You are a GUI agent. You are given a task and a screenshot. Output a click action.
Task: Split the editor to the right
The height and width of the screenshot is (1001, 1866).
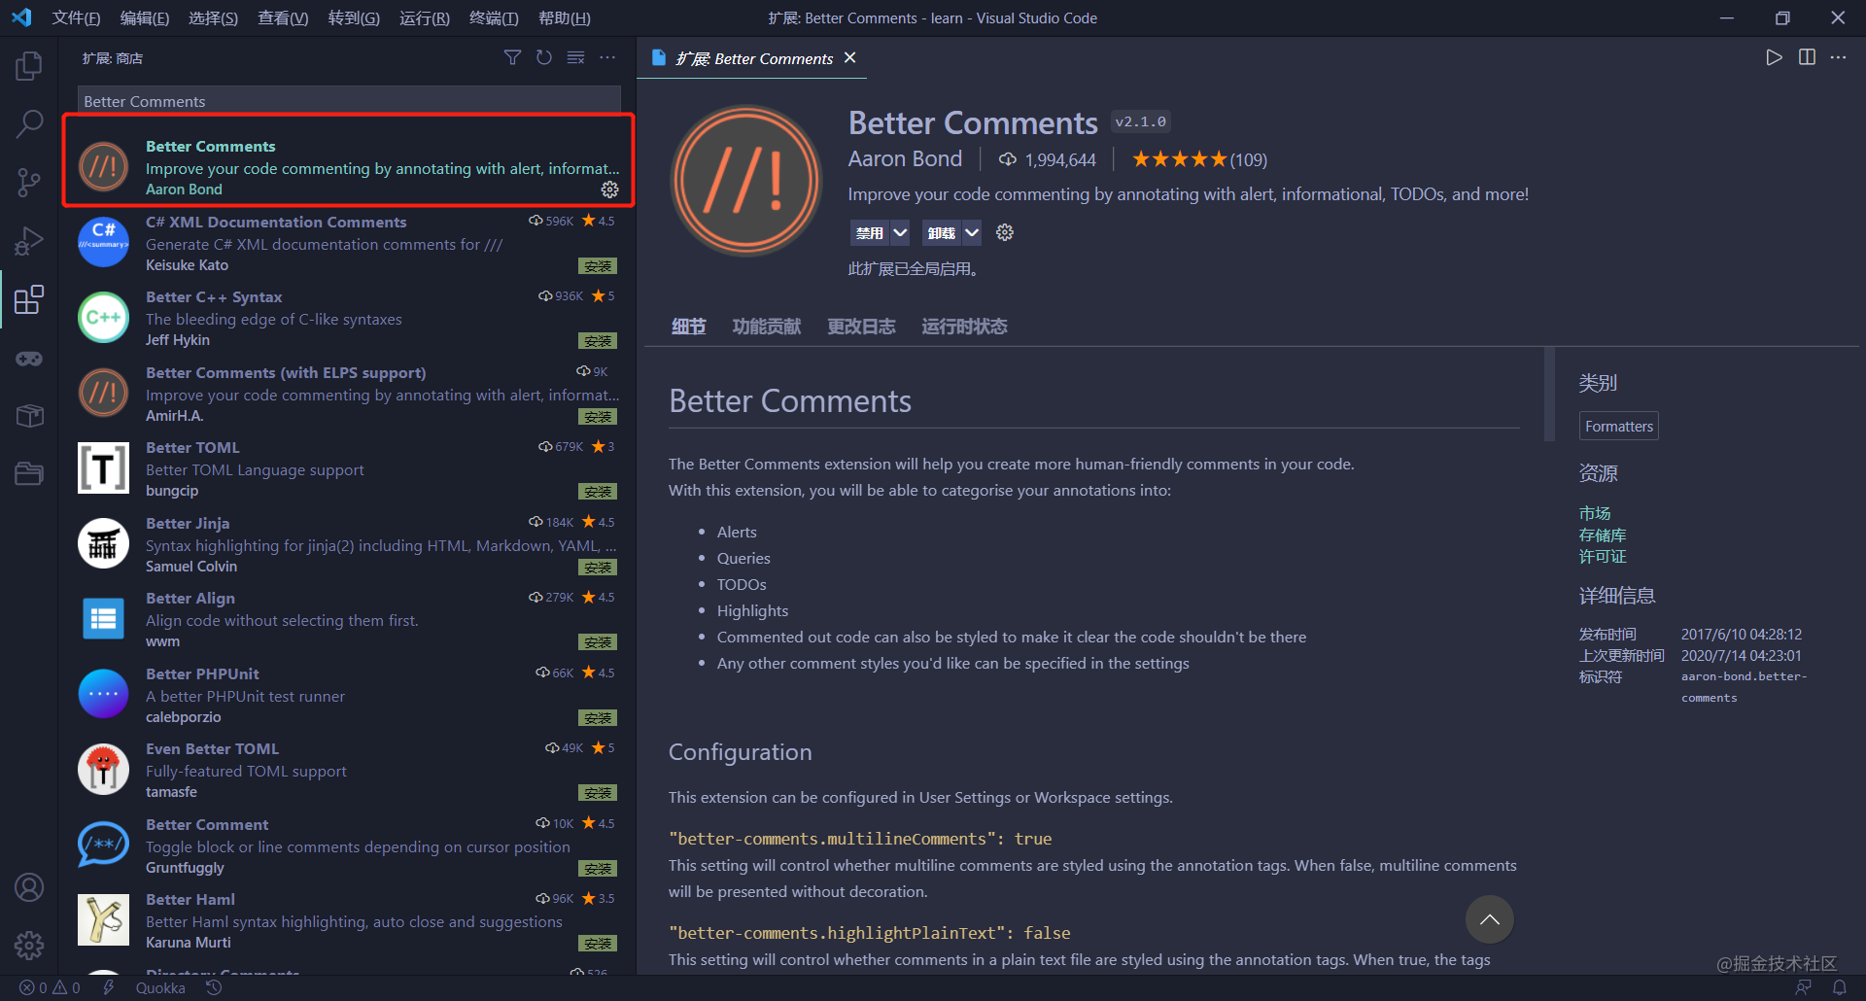pyautogui.click(x=1807, y=57)
